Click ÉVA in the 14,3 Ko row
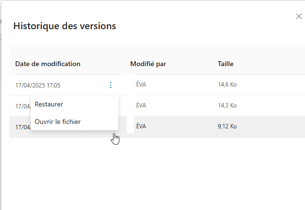 click(x=141, y=105)
